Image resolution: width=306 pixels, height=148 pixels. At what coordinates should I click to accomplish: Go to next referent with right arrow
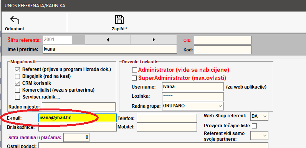click(154, 40)
